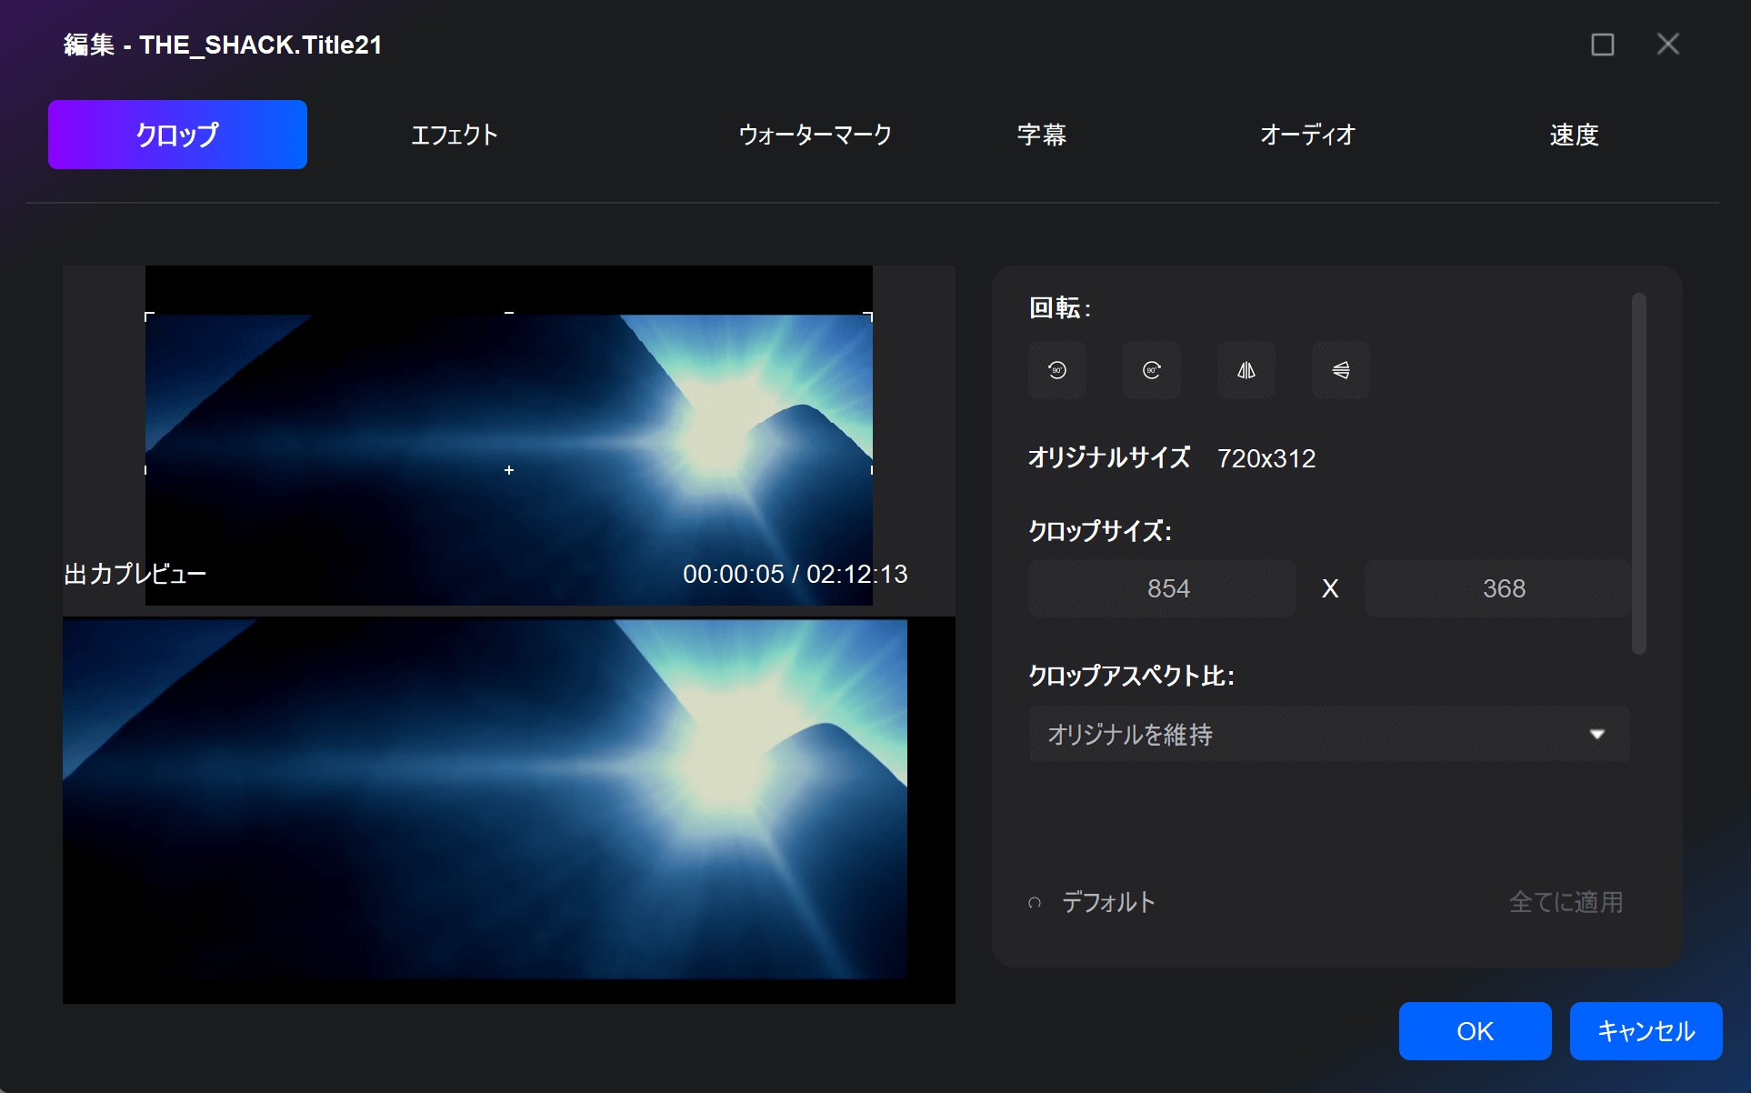Click the キャンセル button
Image resolution: width=1751 pixels, height=1093 pixels.
tap(1646, 1031)
